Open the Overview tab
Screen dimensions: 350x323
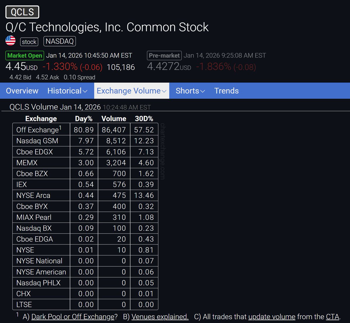click(x=22, y=91)
